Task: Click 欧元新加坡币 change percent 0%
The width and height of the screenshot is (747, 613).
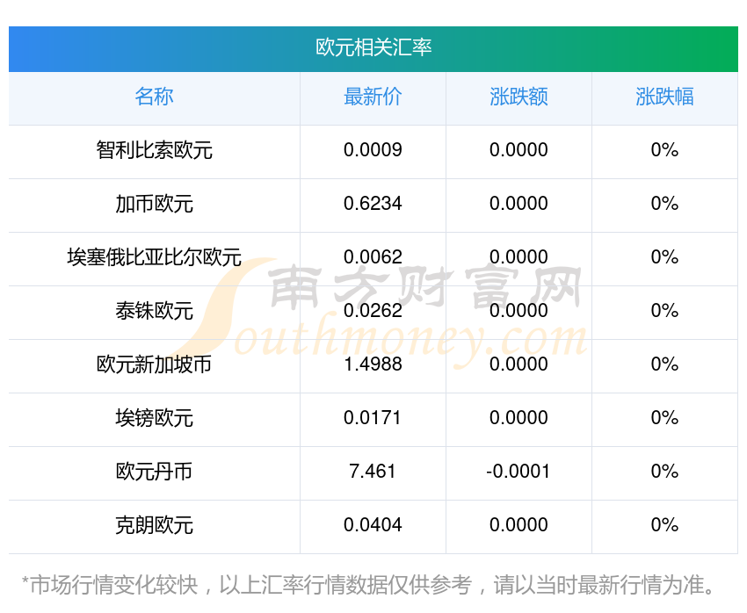Action: click(x=664, y=364)
